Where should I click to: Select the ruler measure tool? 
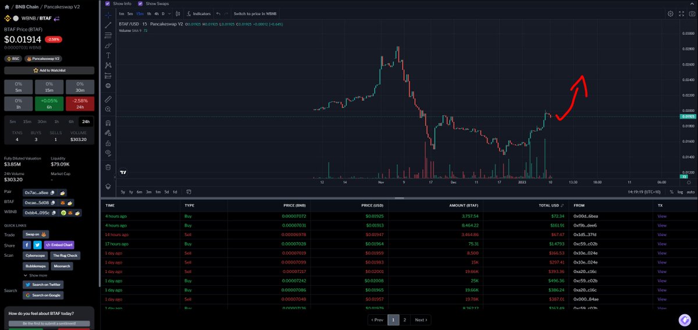108,99
